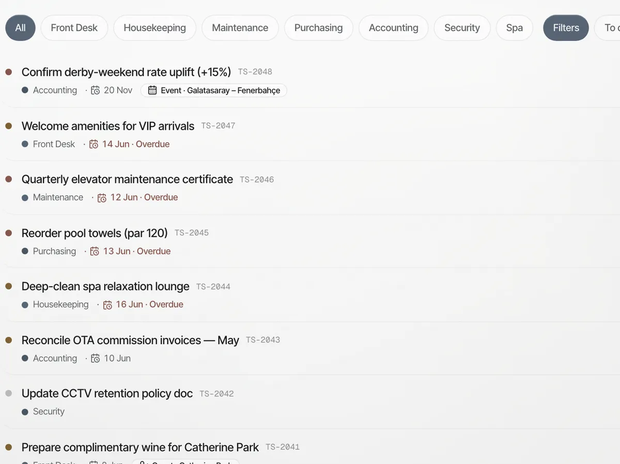This screenshot has height=464, width=620.
Task: Switch to the Purchasing filter
Action: point(318,28)
